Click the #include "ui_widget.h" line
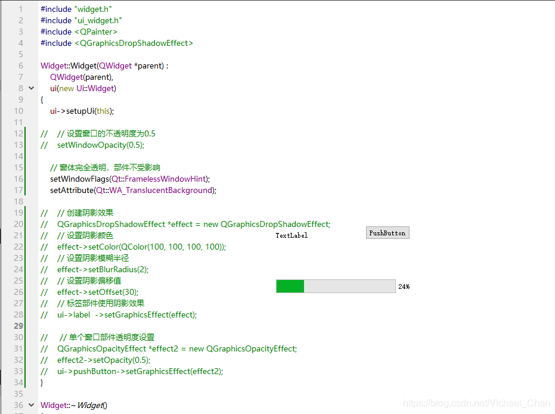 click(x=81, y=20)
